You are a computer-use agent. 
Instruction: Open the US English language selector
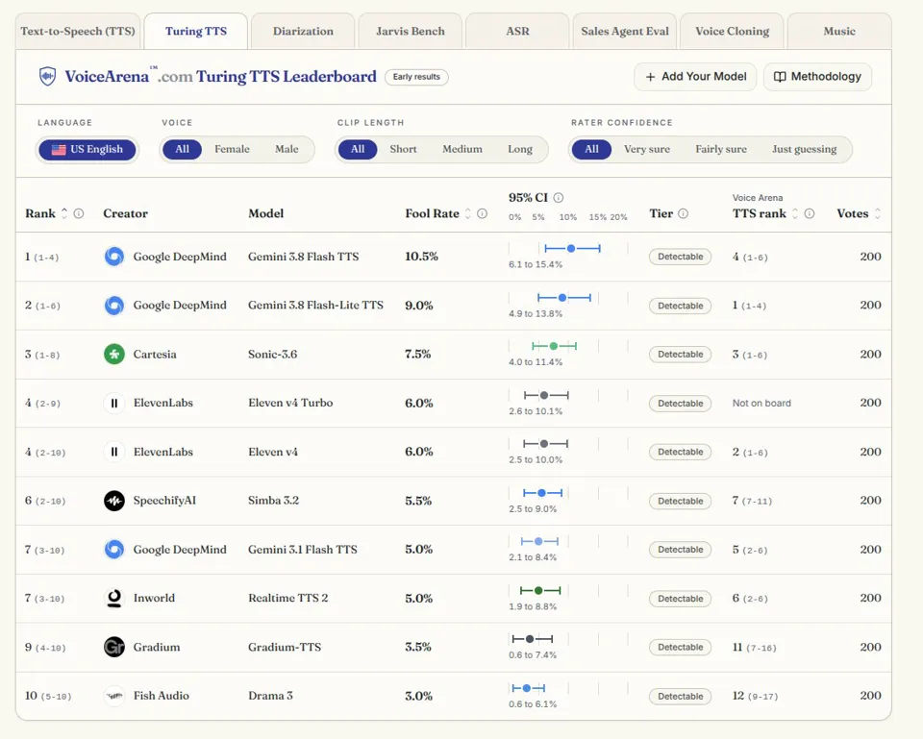(87, 150)
